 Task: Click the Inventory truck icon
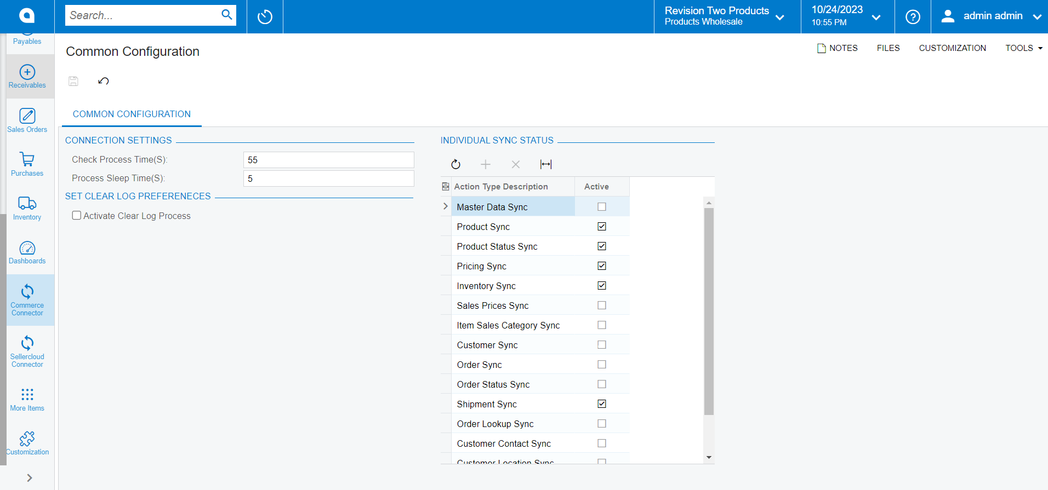coord(27,203)
